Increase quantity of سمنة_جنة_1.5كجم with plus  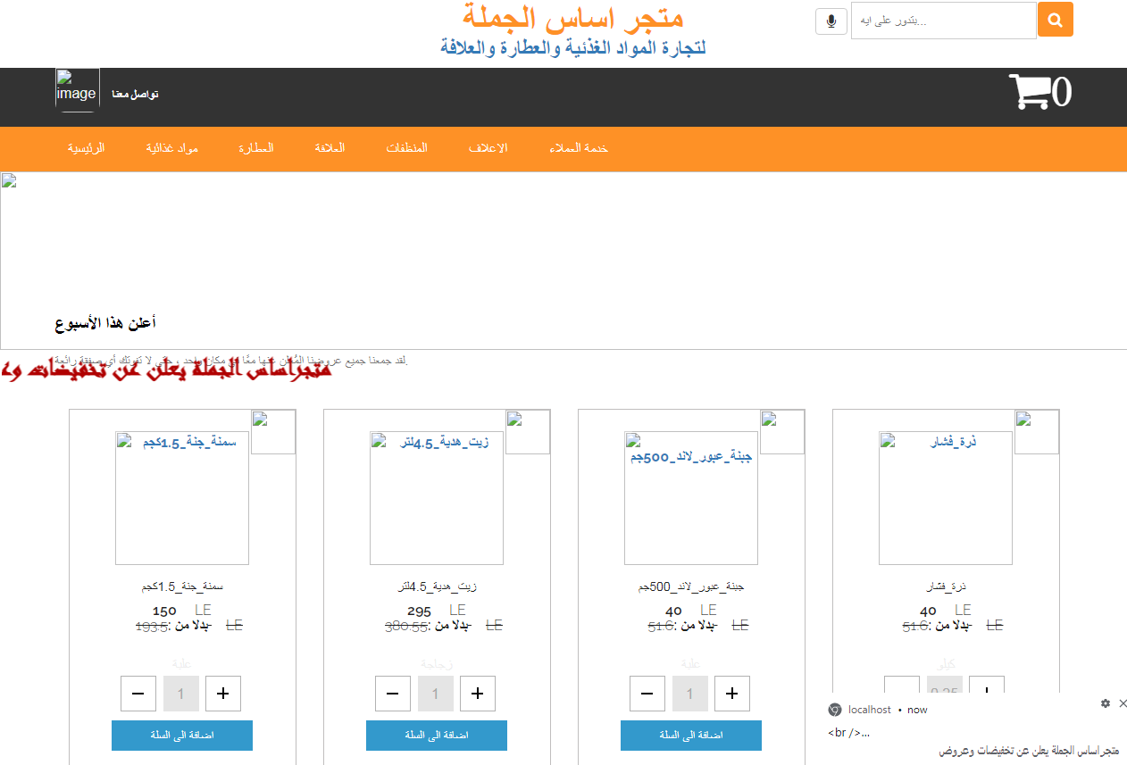click(223, 694)
